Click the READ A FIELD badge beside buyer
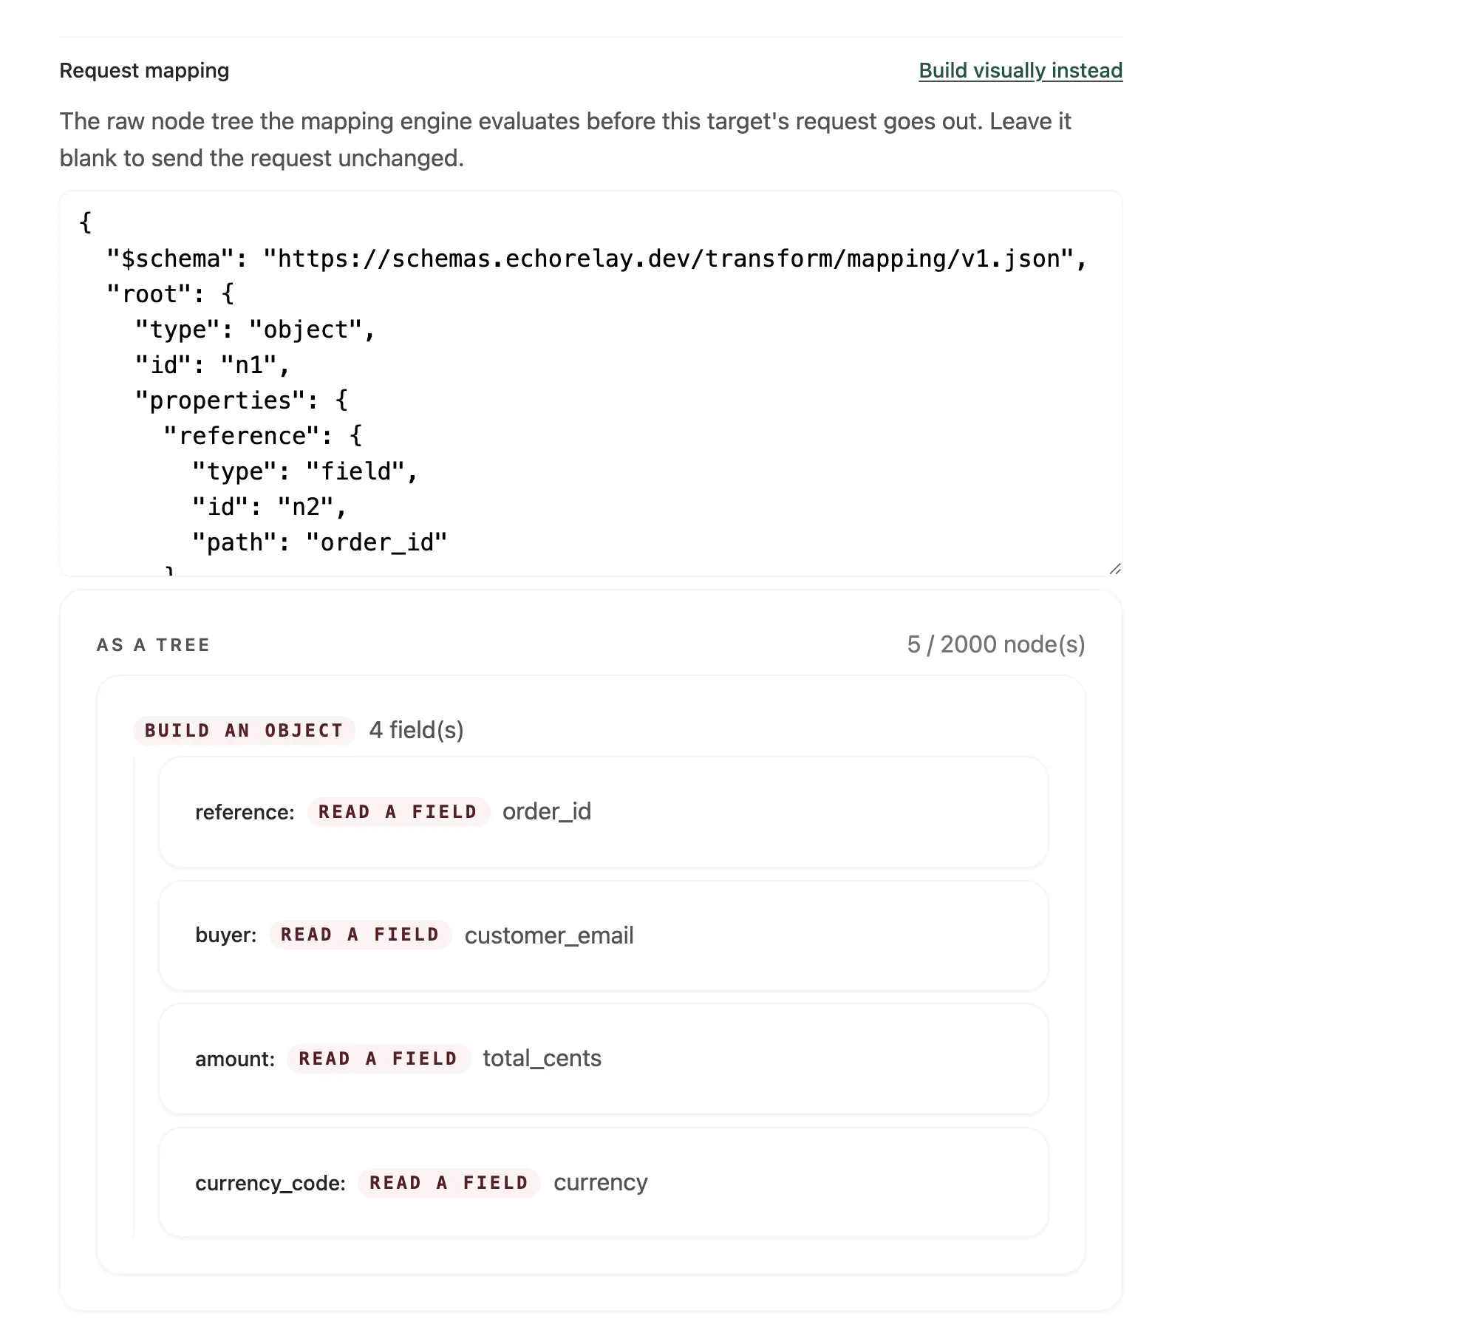The image size is (1472, 1330). click(361, 935)
